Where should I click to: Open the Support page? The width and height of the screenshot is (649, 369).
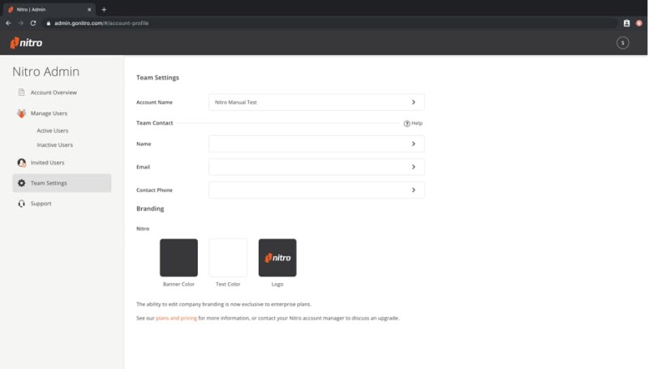(41, 204)
